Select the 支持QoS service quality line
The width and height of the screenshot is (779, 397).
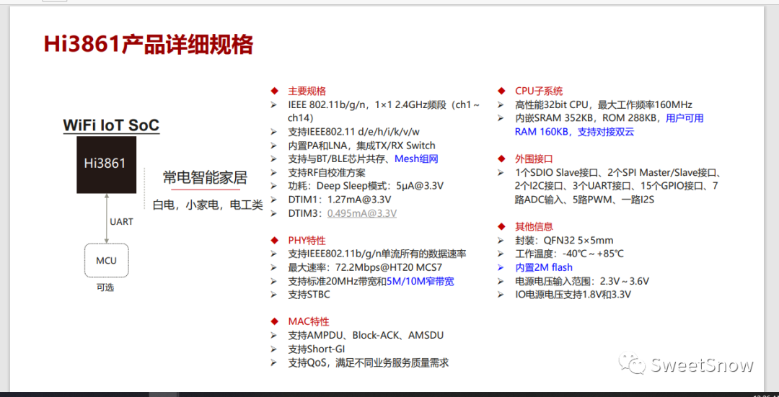click(368, 362)
